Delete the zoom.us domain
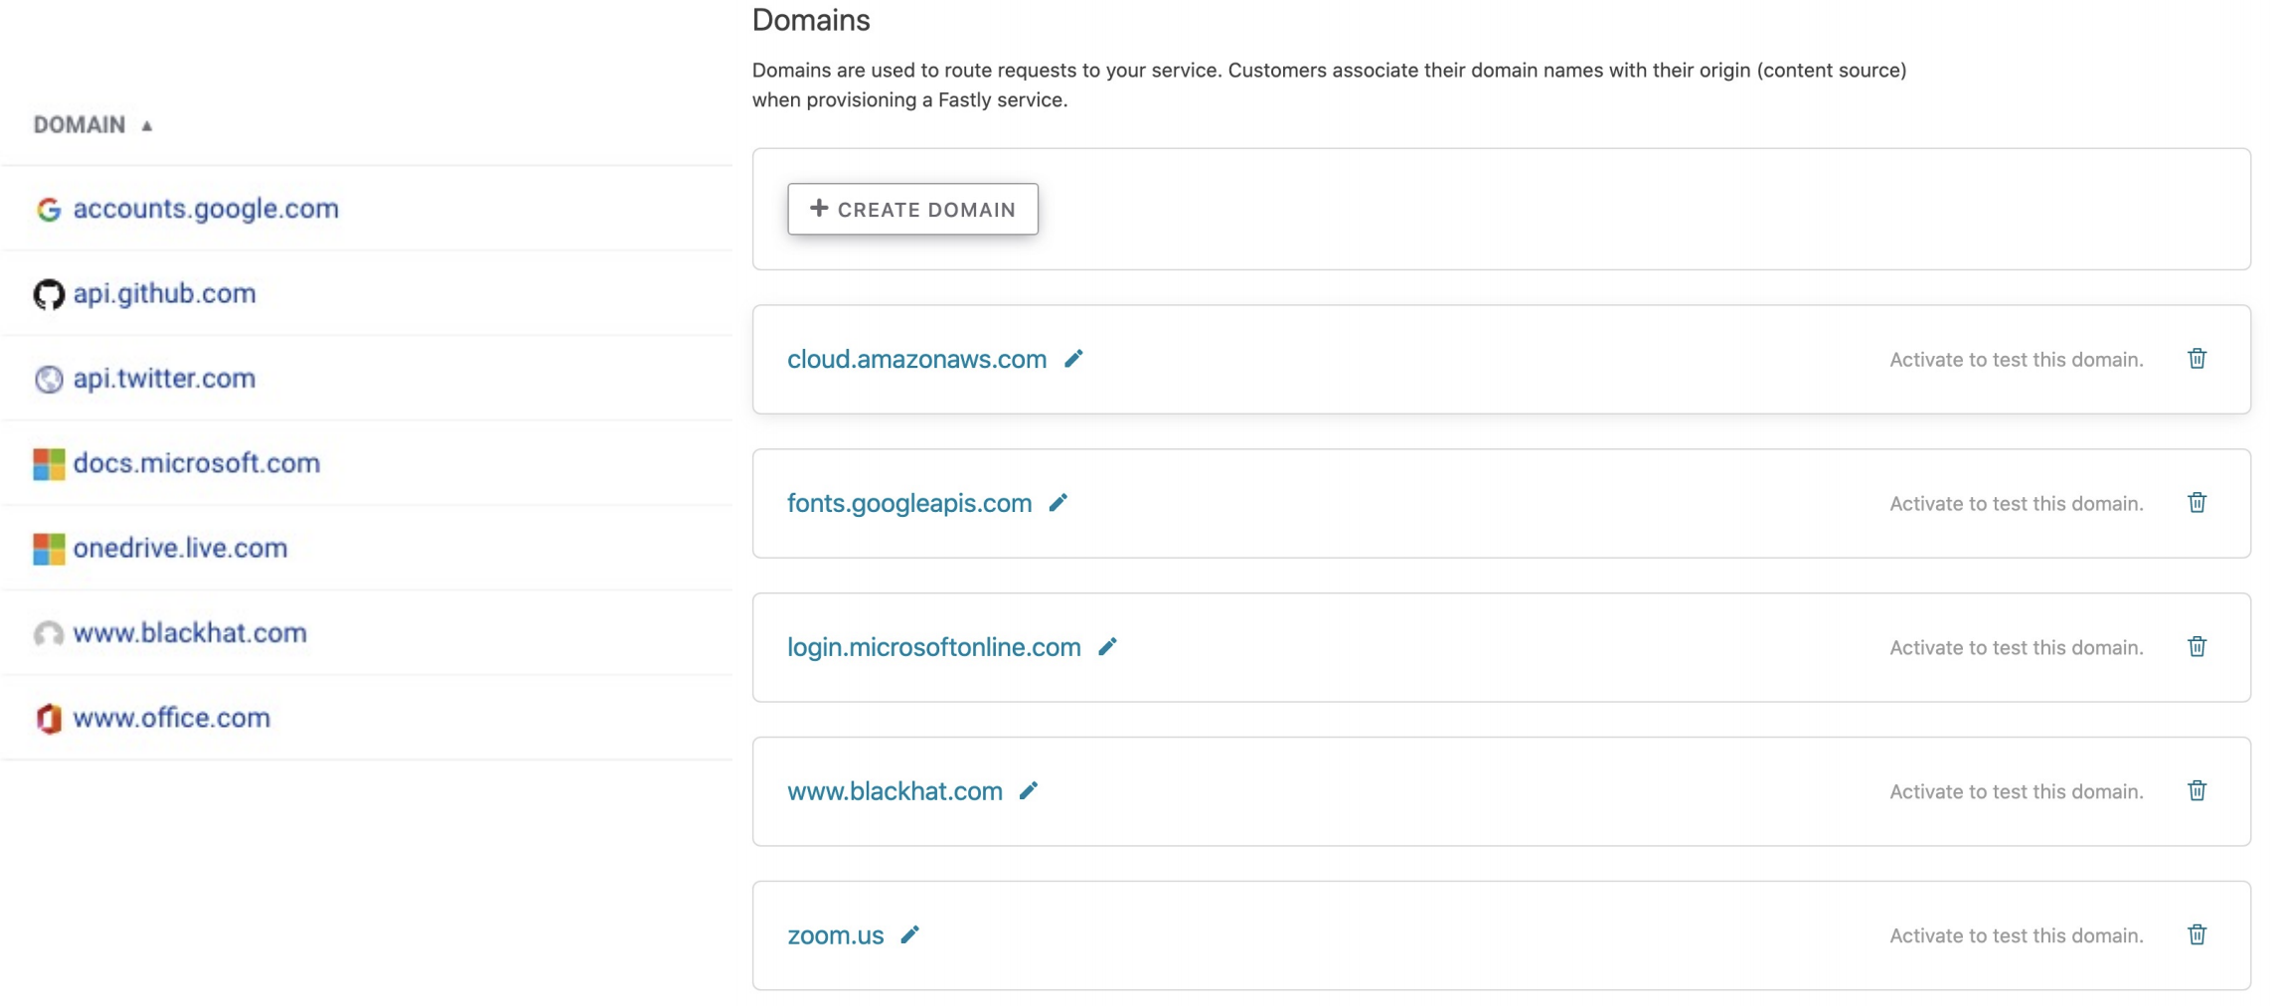This screenshot has width=2278, height=1006. [x=2197, y=935]
